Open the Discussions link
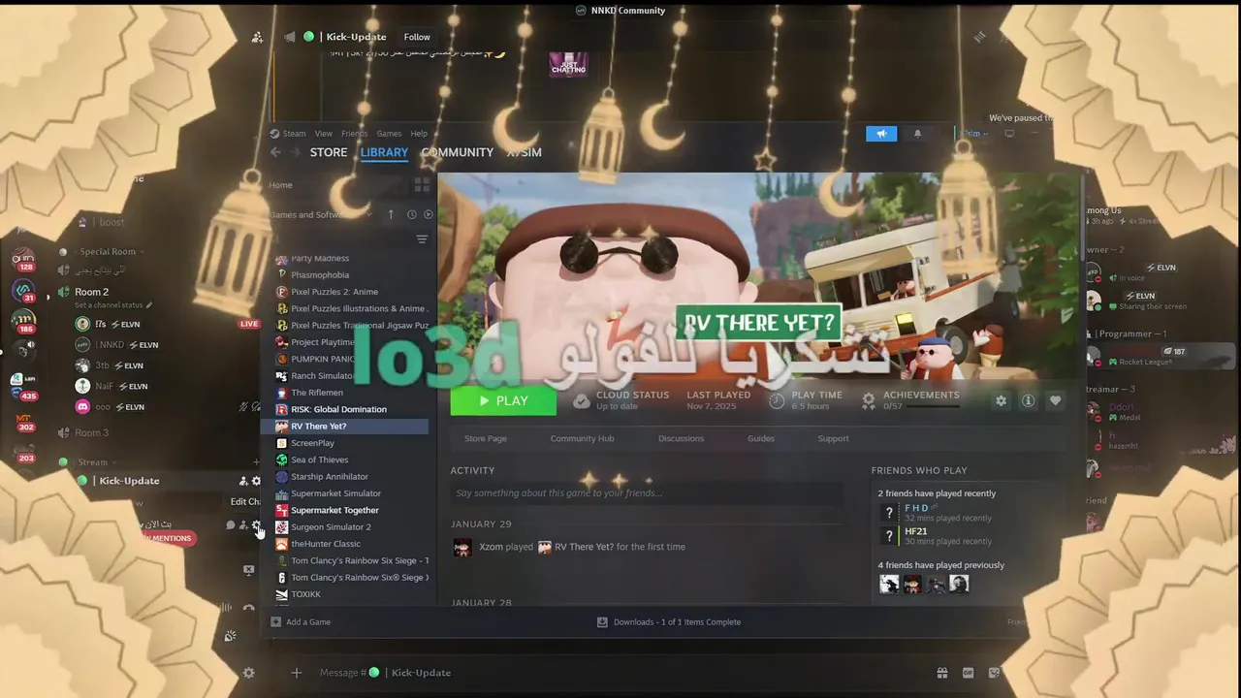 tap(681, 438)
